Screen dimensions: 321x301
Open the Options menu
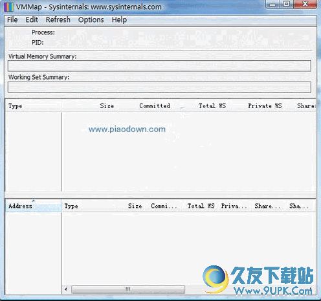(91, 20)
